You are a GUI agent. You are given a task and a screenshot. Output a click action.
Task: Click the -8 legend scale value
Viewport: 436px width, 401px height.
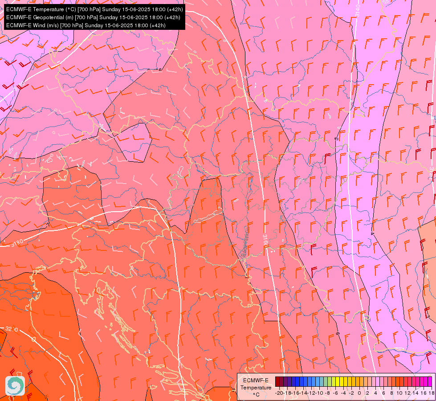click(x=328, y=393)
